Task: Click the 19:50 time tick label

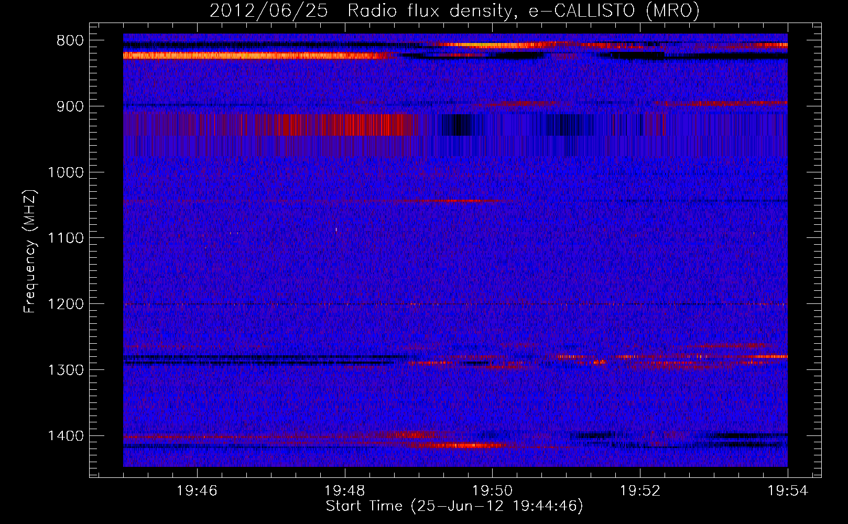Action: pyautogui.click(x=493, y=491)
